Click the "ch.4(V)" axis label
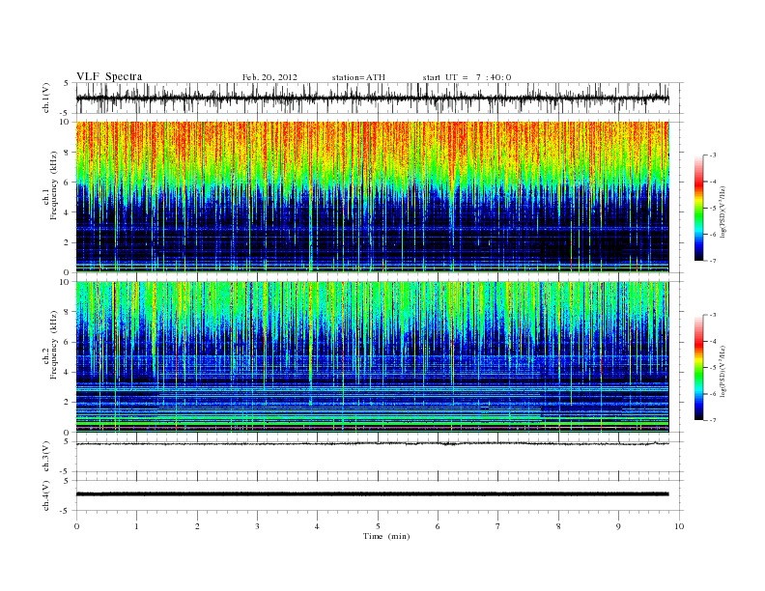Viewport: 765px width, 591px height. click(x=46, y=495)
